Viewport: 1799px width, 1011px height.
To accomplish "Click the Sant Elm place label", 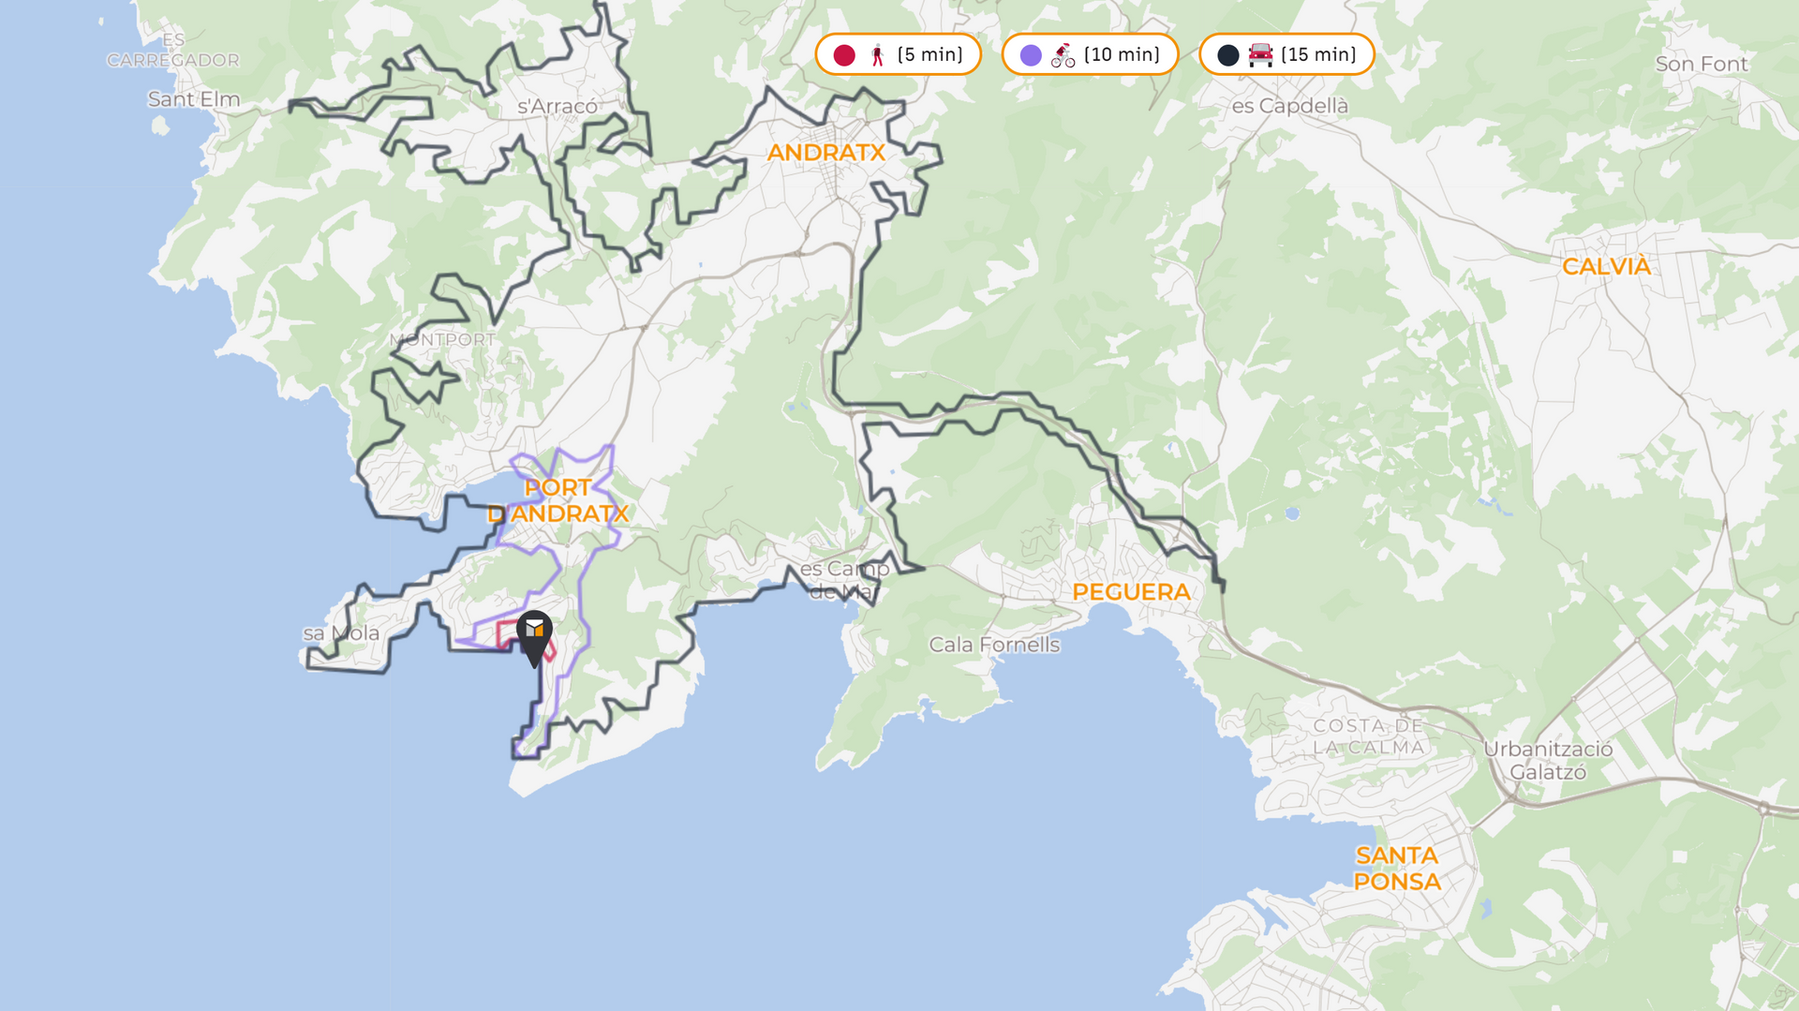I will click(194, 99).
